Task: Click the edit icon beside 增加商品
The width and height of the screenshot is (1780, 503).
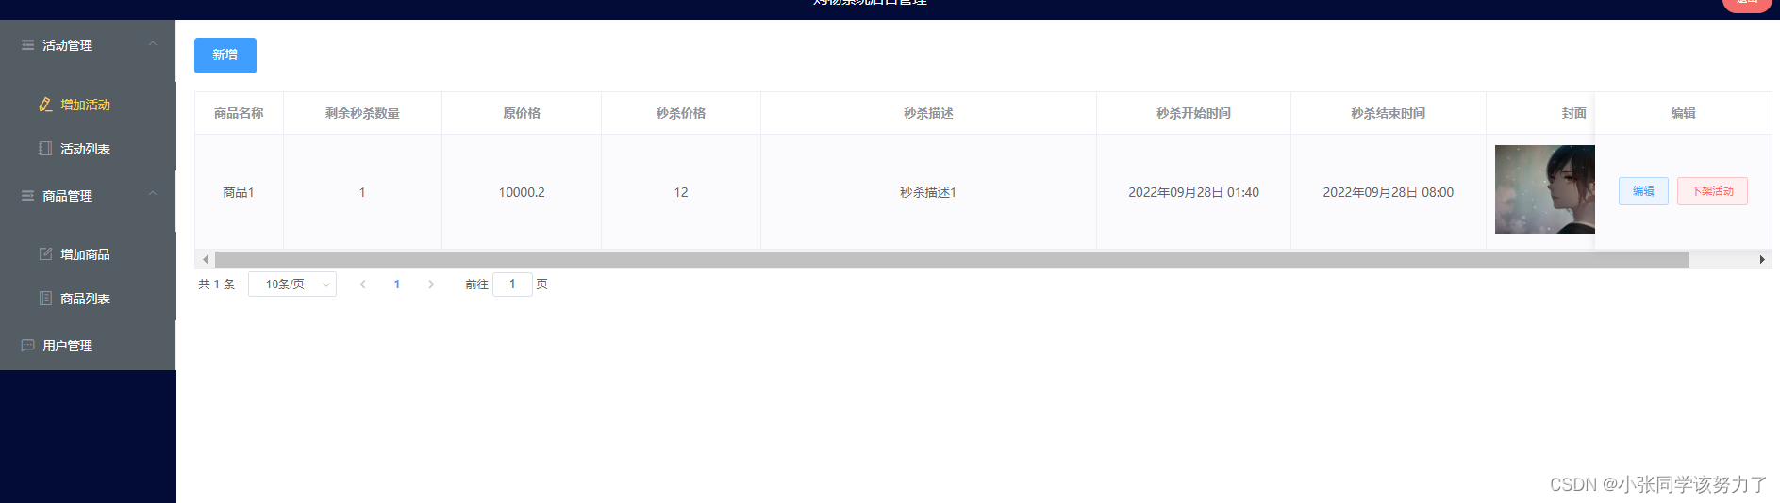Action: (45, 254)
